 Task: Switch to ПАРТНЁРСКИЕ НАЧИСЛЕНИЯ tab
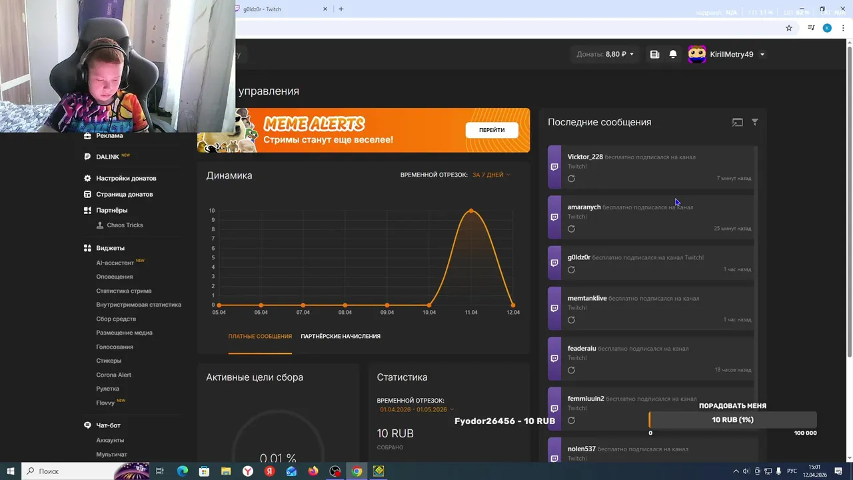(x=341, y=337)
